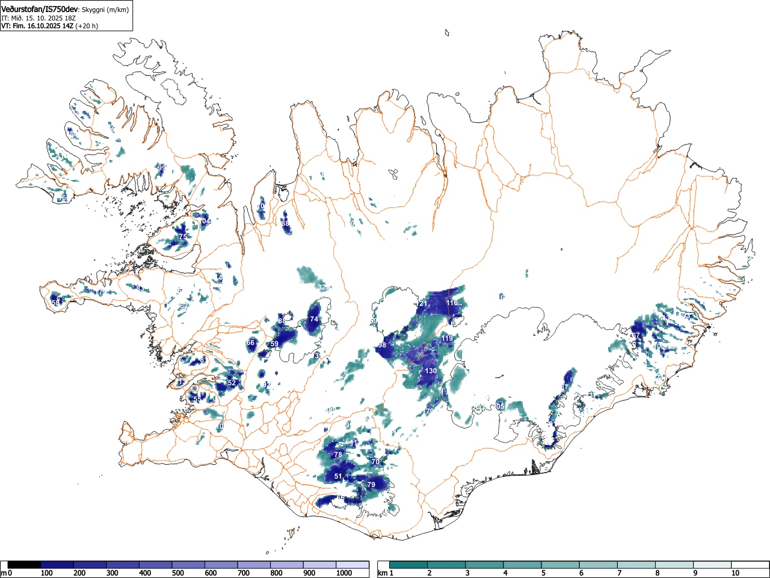
Task: Click the white swatch above 10 km
Action: (x=750, y=565)
